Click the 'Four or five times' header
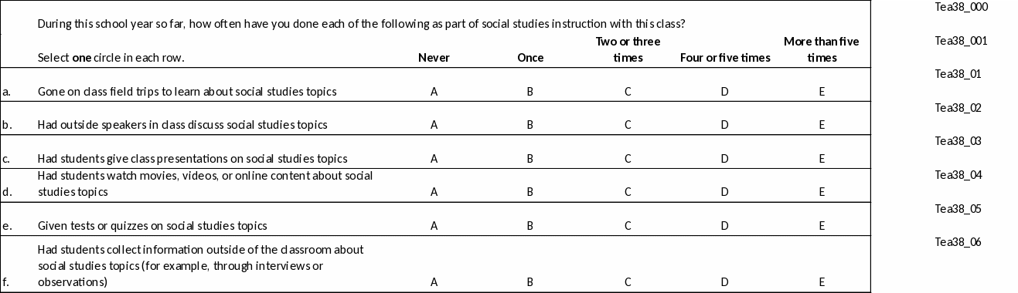The width and height of the screenshot is (1018, 293). [x=725, y=58]
